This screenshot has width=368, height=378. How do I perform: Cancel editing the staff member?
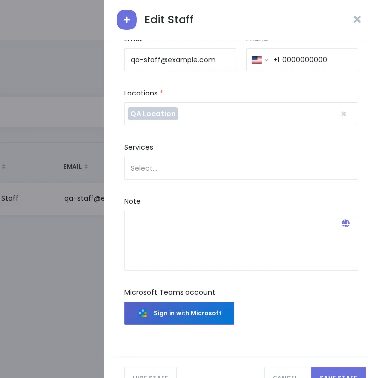(285, 373)
